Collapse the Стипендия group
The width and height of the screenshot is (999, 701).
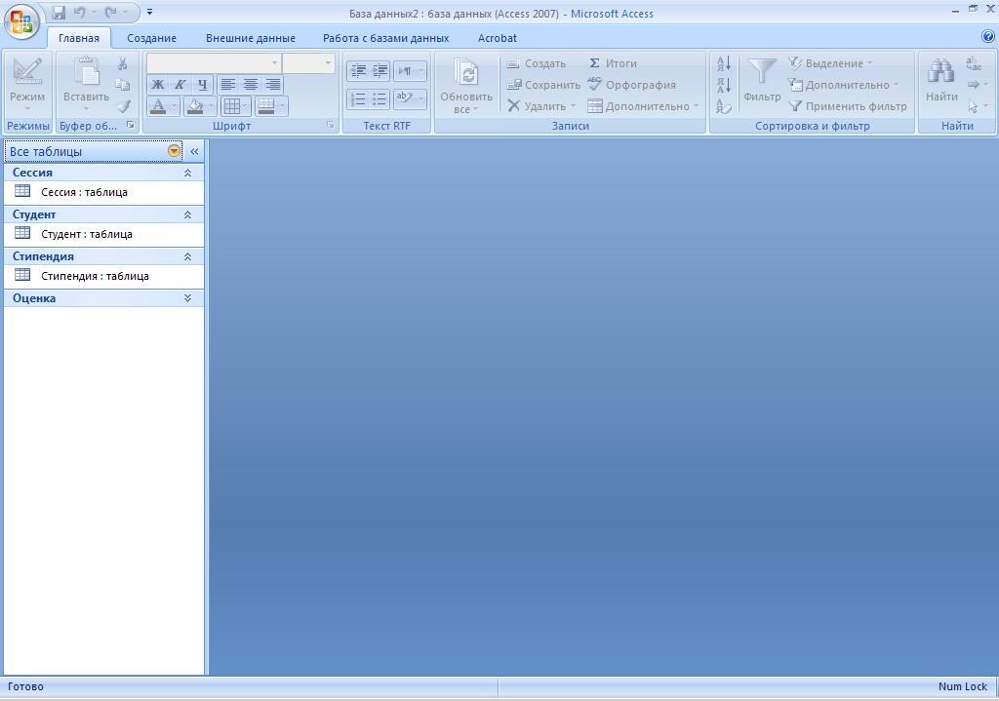click(187, 256)
